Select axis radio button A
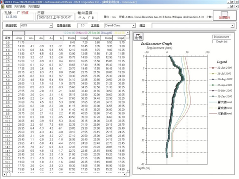This screenshot has height=179, width=239. click(x=80, y=17)
